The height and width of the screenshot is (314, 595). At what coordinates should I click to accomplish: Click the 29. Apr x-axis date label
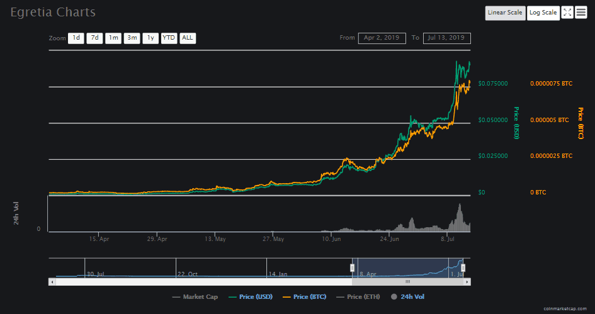coord(157,239)
